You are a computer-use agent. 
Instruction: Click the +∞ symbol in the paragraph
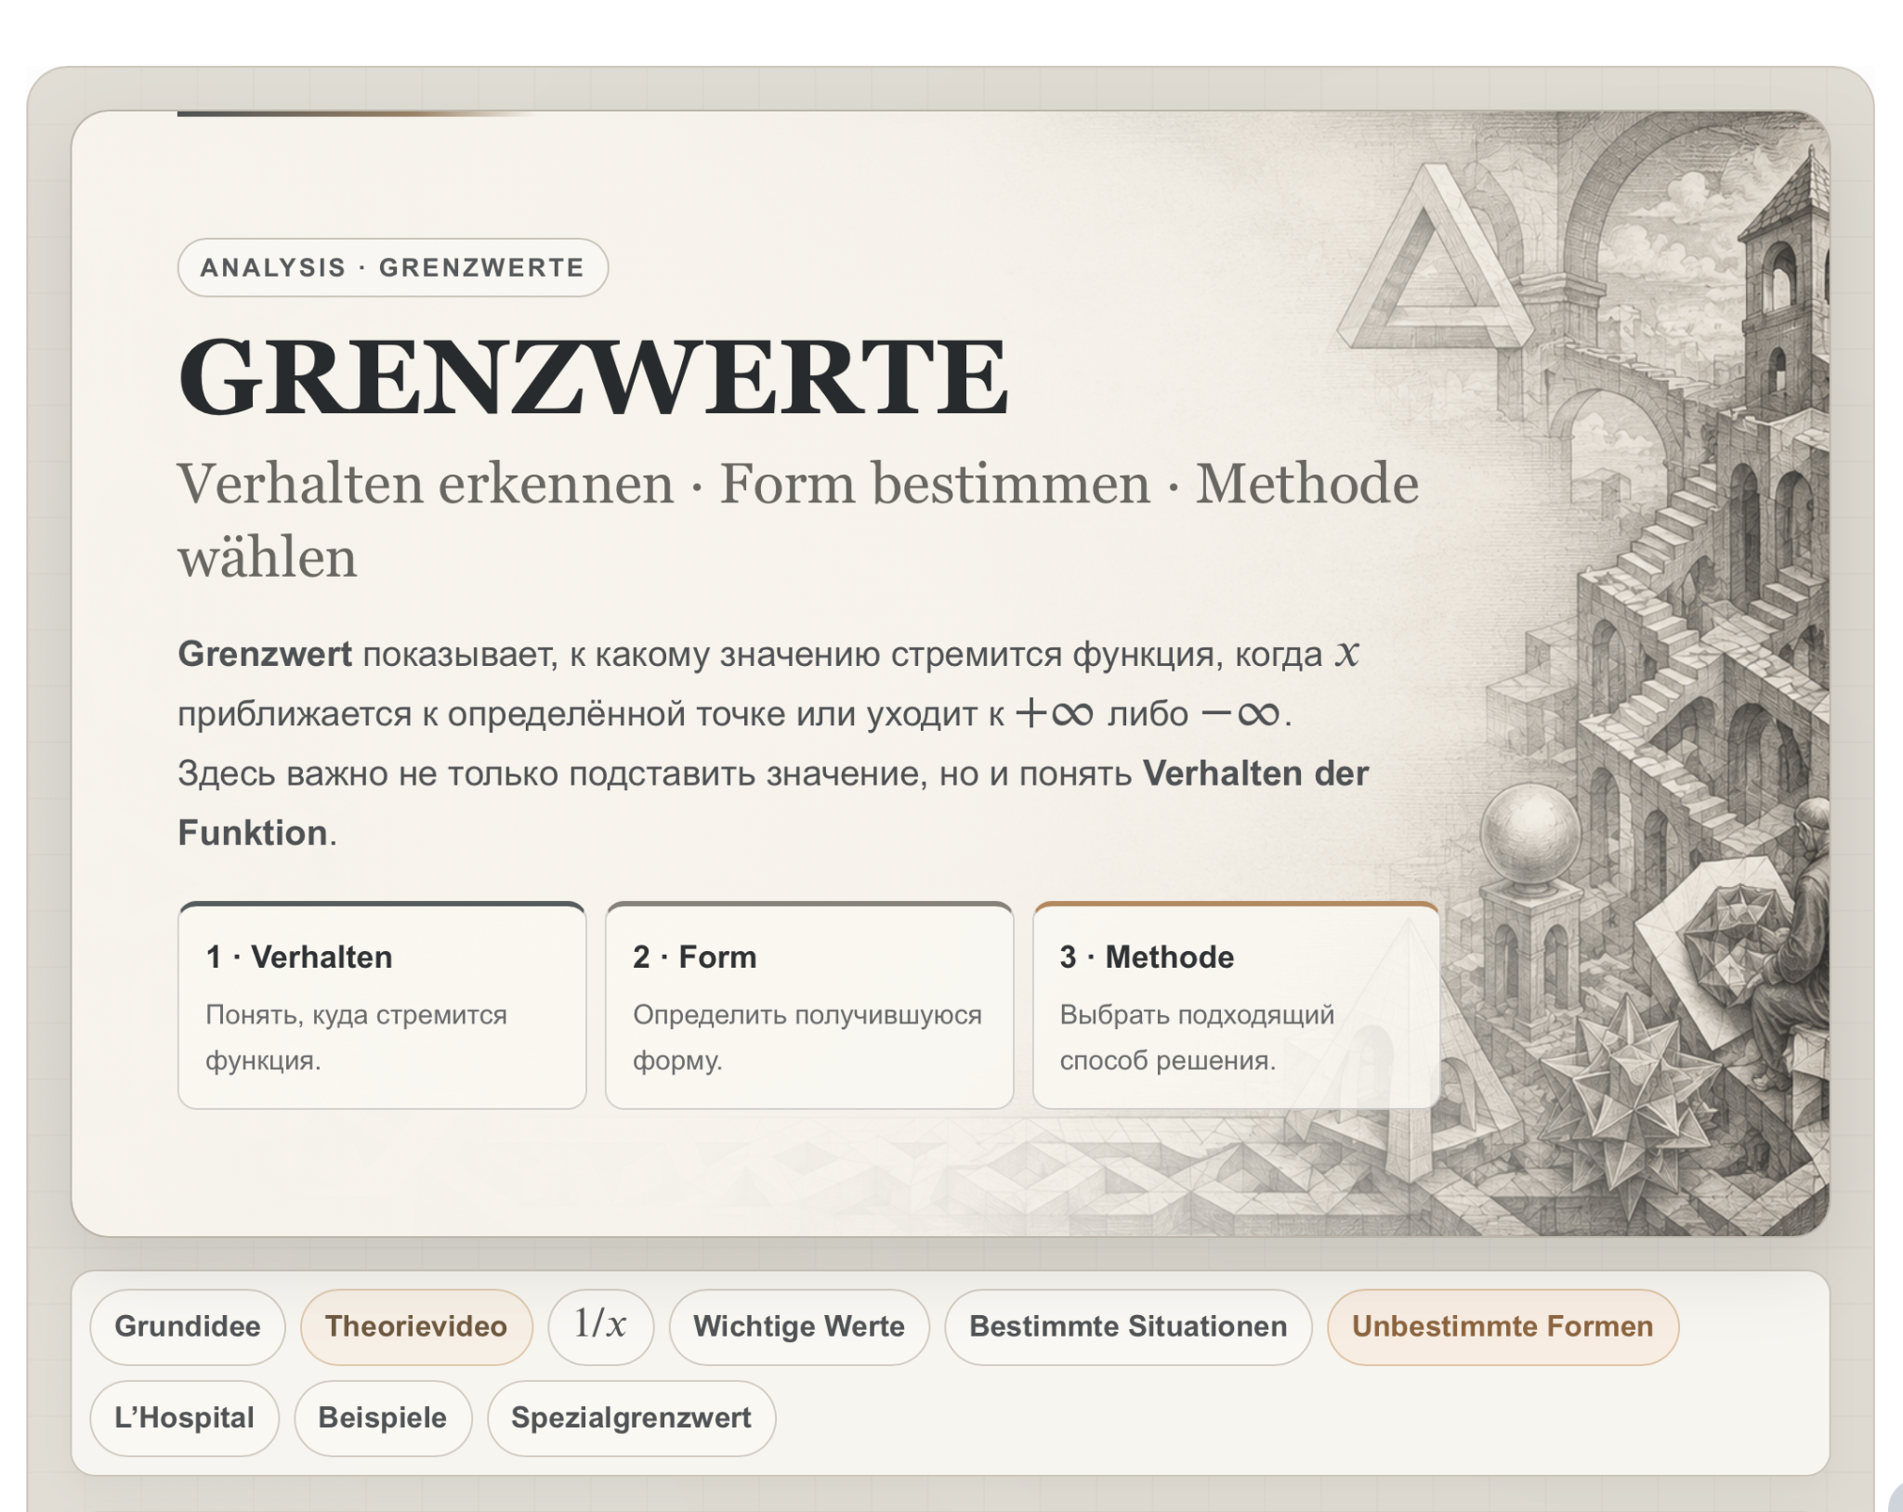(x=1055, y=713)
